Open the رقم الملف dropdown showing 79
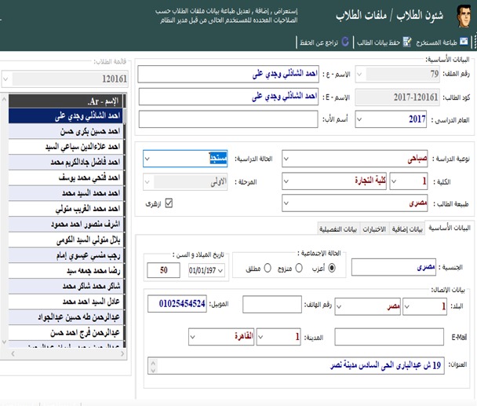 (x=359, y=74)
